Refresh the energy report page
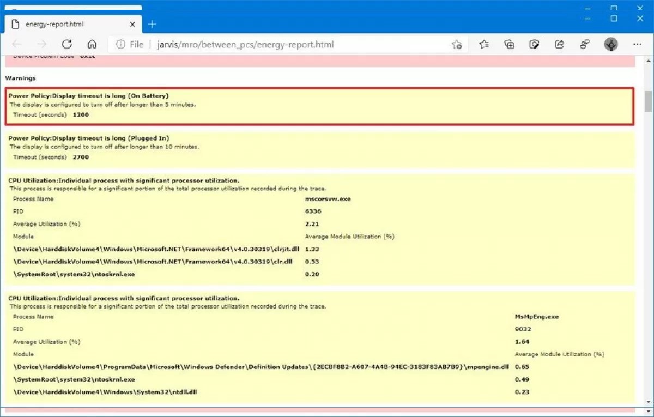Image resolution: width=654 pixels, height=417 pixels. click(x=67, y=44)
